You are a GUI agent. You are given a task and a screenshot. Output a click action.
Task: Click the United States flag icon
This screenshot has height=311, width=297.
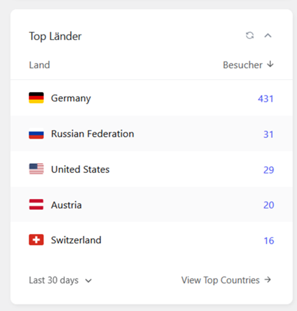coord(36,169)
